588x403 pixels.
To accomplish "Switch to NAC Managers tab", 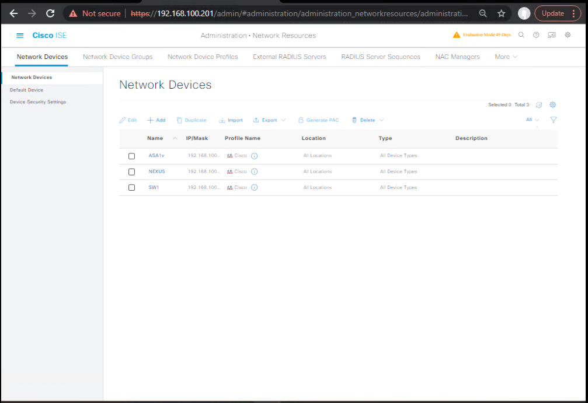I will tap(458, 57).
